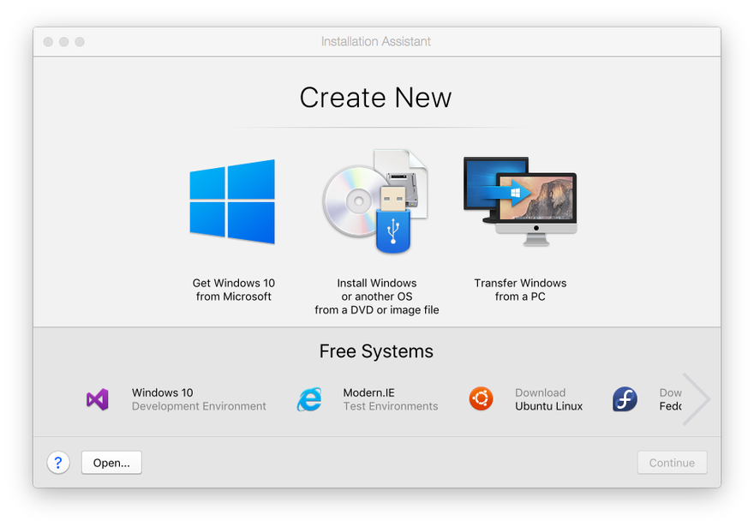Click the Visual Studio icon

tap(98, 399)
